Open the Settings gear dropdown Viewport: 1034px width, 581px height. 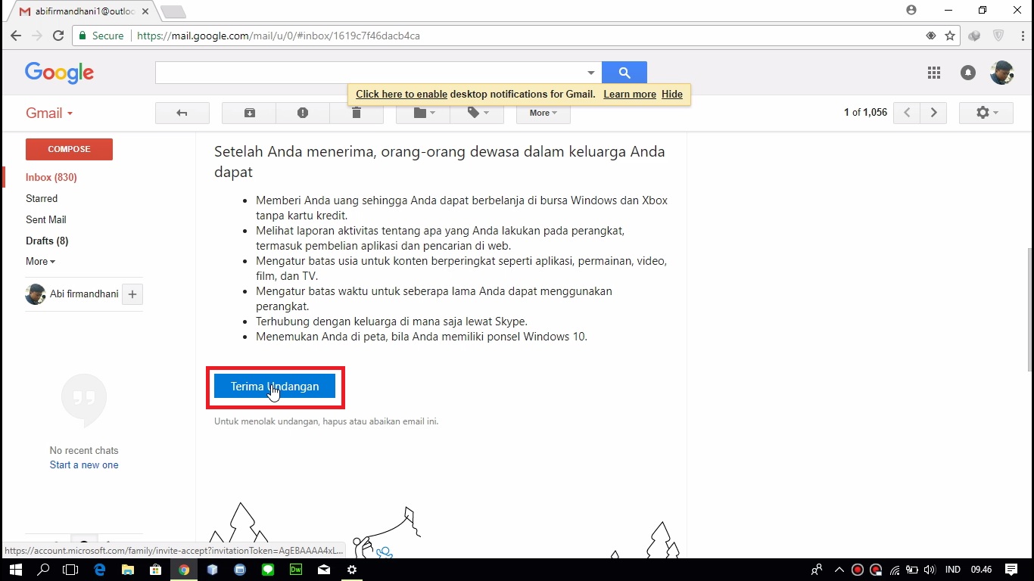[x=986, y=113]
